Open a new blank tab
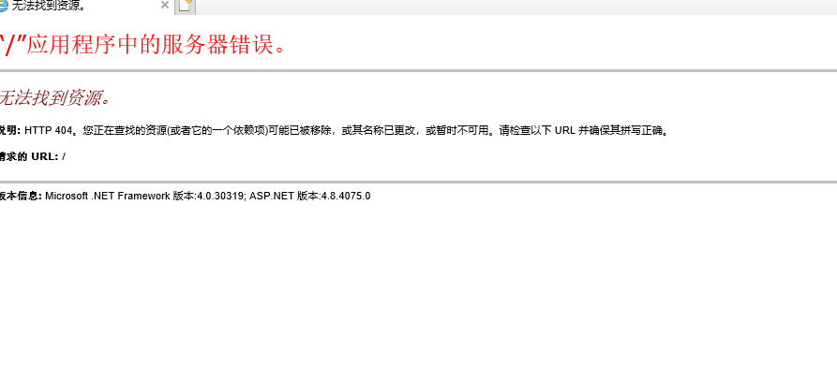 click(187, 7)
